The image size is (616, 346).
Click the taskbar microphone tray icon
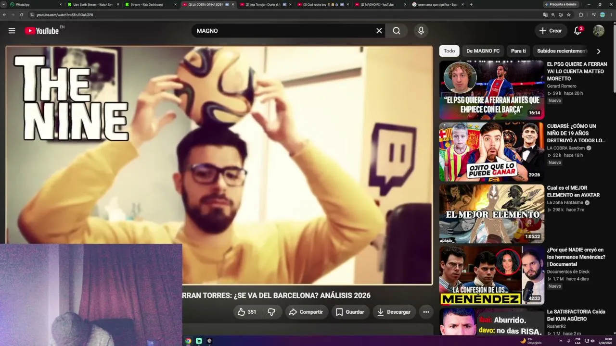pos(569,341)
